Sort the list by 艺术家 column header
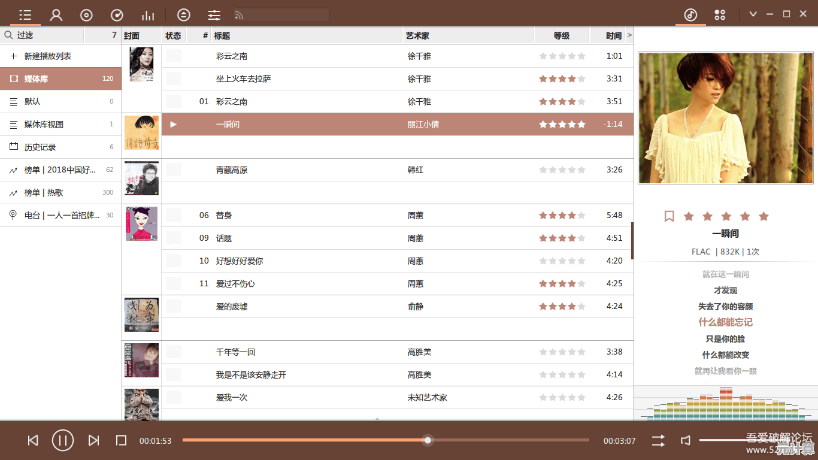This screenshot has height=460, width=818. coord(417,36)
